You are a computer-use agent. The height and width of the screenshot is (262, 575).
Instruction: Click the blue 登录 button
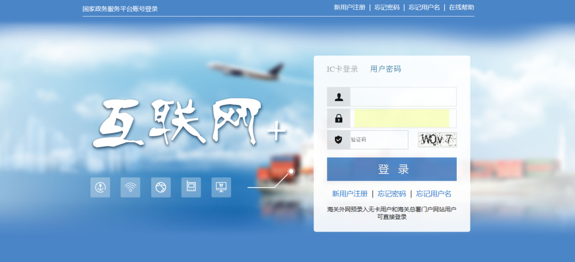click(392, 169)
